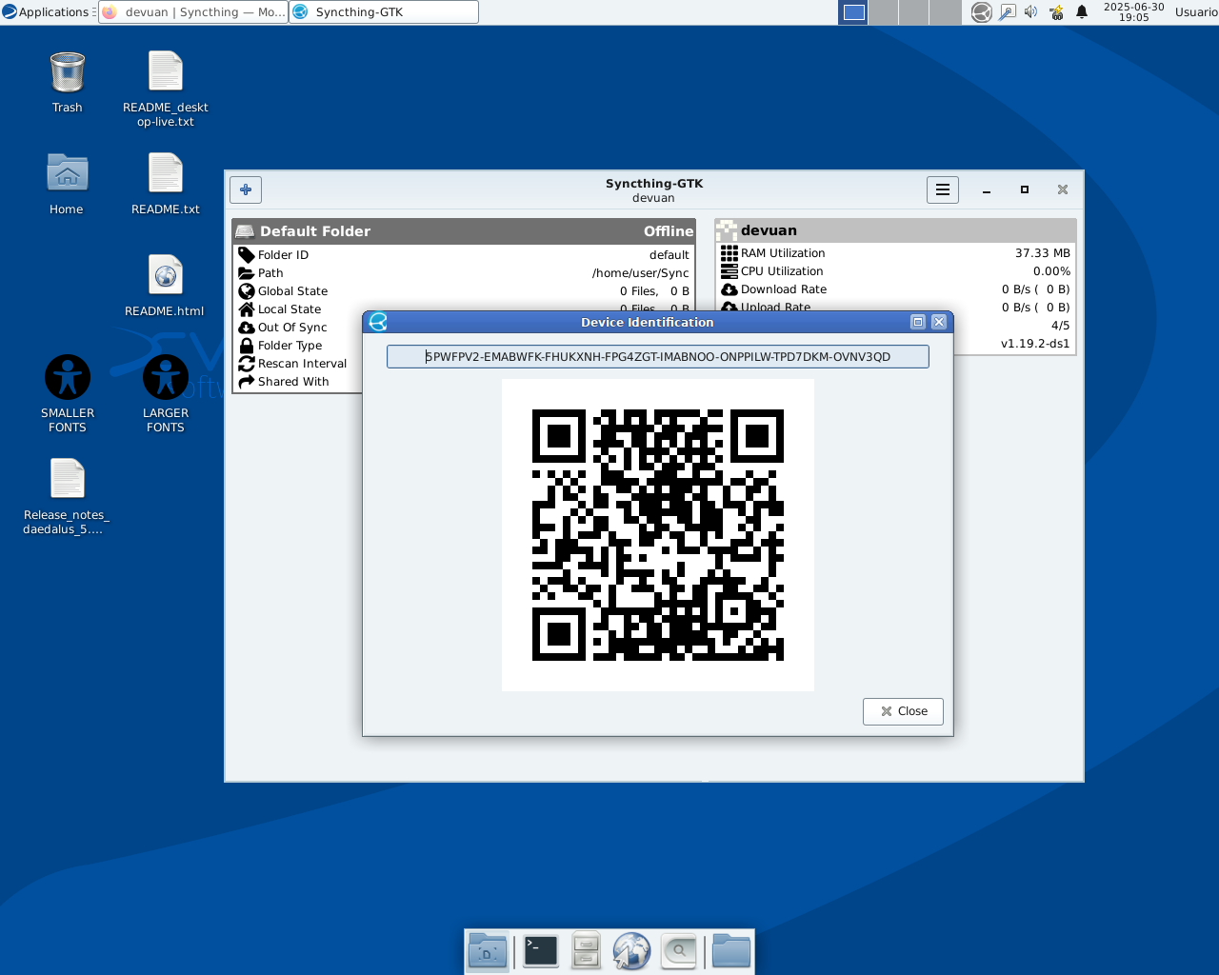Open the Syncthing-GTK hamburger menu

coord(942,189)
